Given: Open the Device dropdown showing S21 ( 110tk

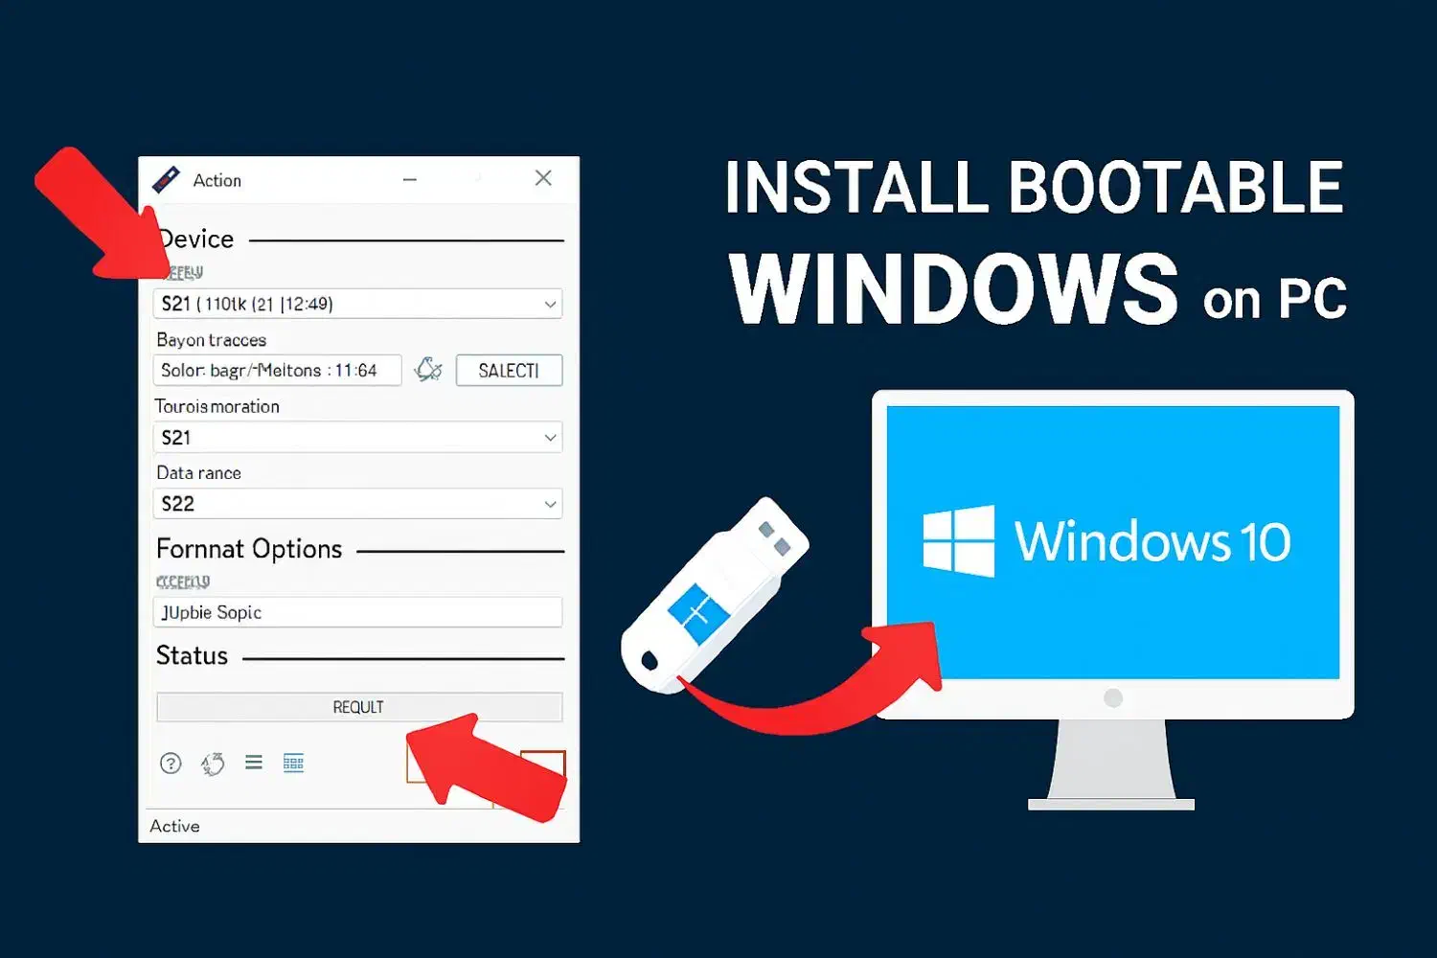Looking at the screenshot, I should point(357,304).
